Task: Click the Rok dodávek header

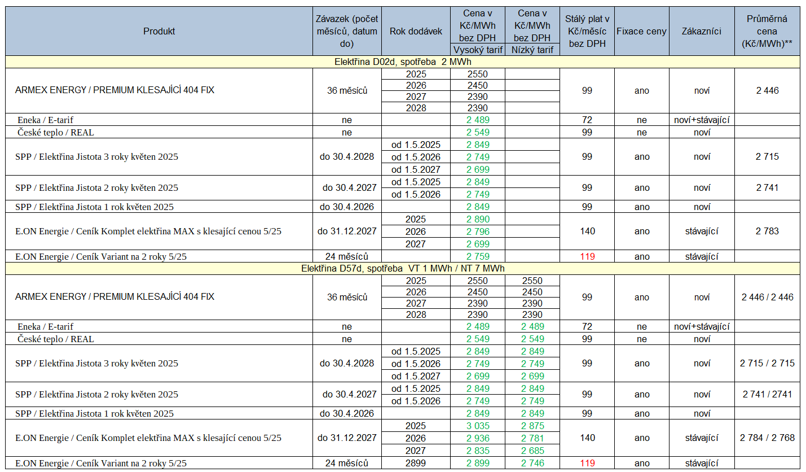Action: pyautogui.click(x=416, y=31)
